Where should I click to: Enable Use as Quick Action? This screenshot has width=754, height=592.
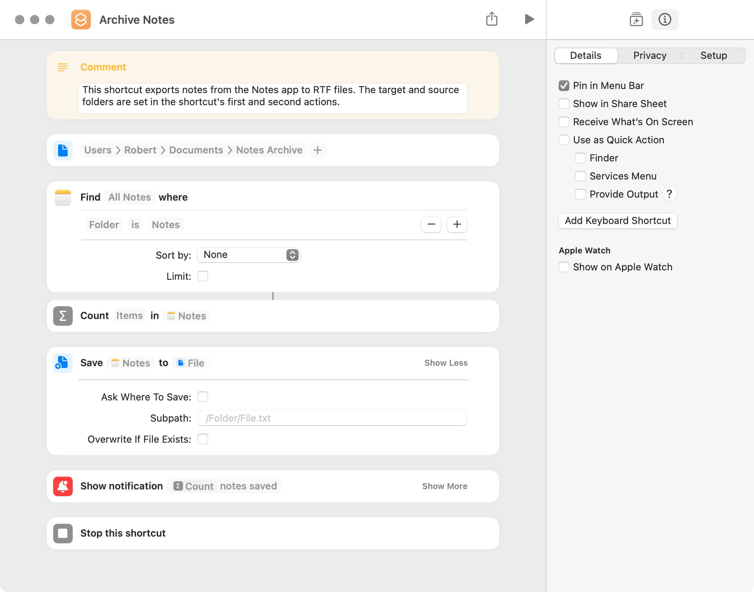click(x=564, y=140)
